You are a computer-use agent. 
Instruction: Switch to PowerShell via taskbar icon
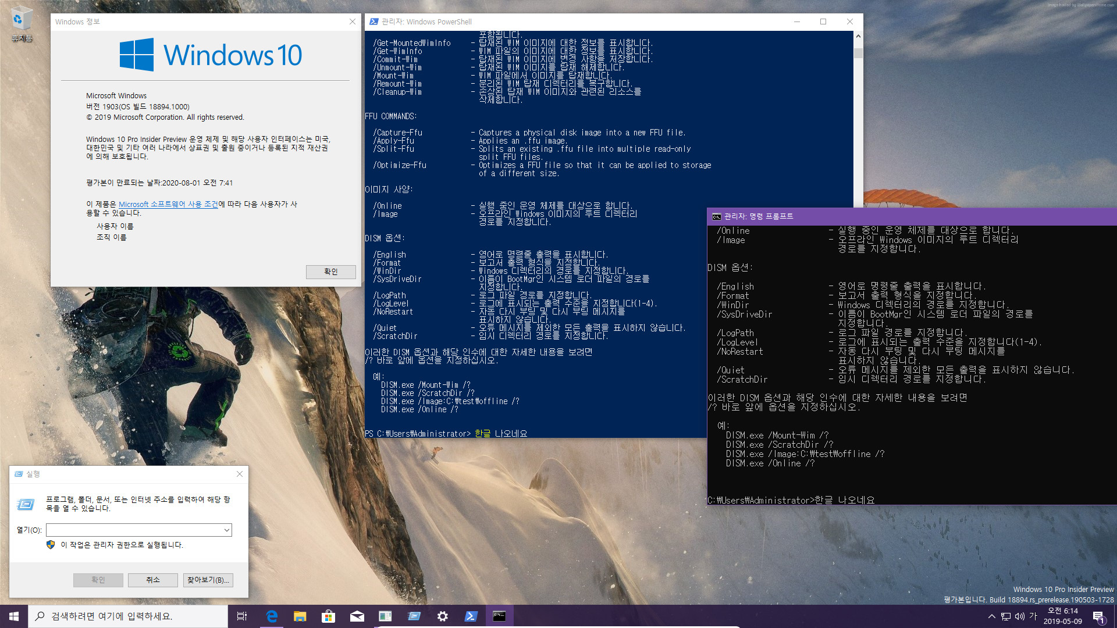pyautogui.click(x=471, y=616)
